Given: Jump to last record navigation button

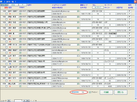Looking at the screenshot, I should pyautogui.click(x=28, y=101).
